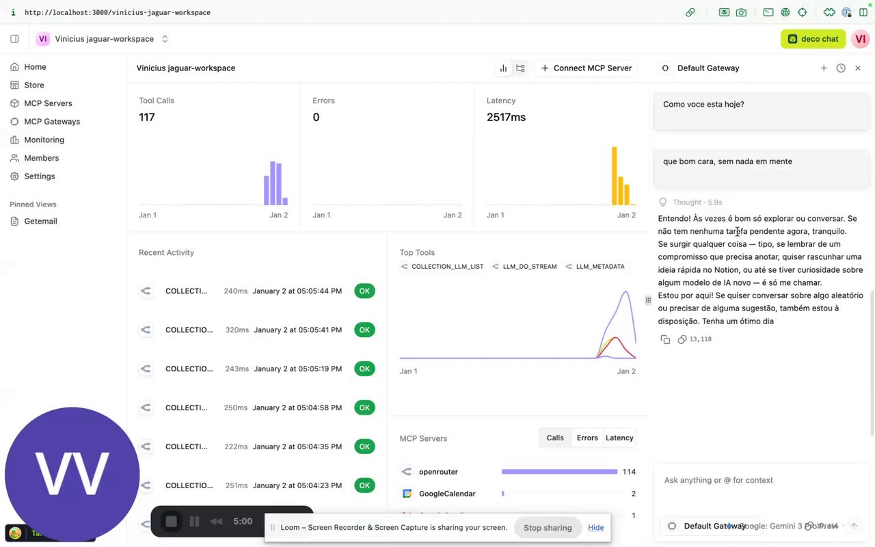Start a new chat with plus icon
The height and width of the screenshot is (547, 875).
point(824,68)
